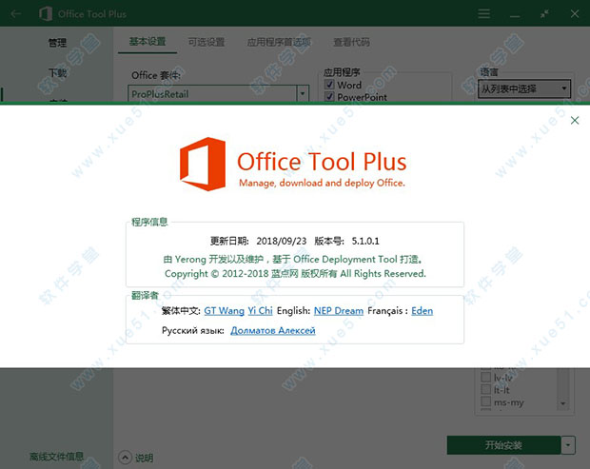Switch to the 查看代码 tab
This screenshot has width=590, height=469.
pos(351,42)
